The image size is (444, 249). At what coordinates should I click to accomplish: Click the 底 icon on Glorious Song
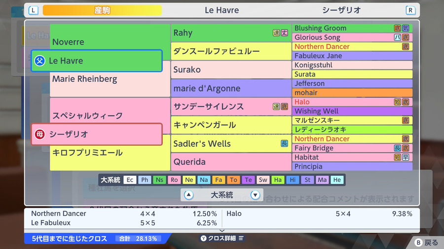[406, 37]
